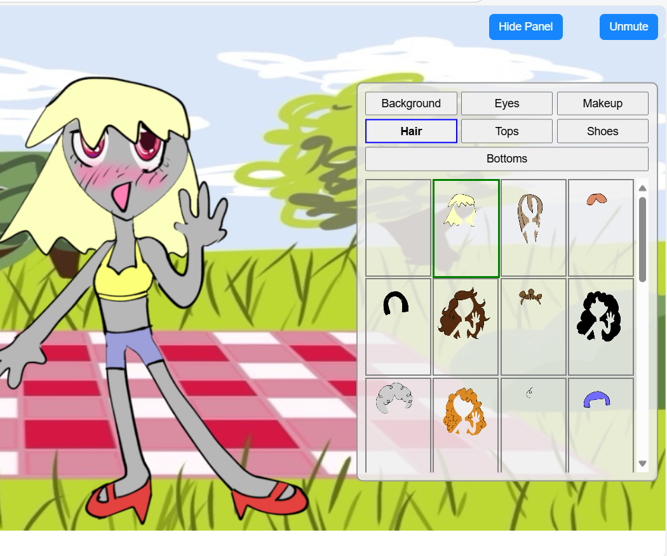
Task: Choose the black curly big hair
Action: pos(601,327)
